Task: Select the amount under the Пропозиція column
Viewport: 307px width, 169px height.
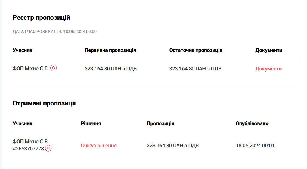Action: (173, 146)
